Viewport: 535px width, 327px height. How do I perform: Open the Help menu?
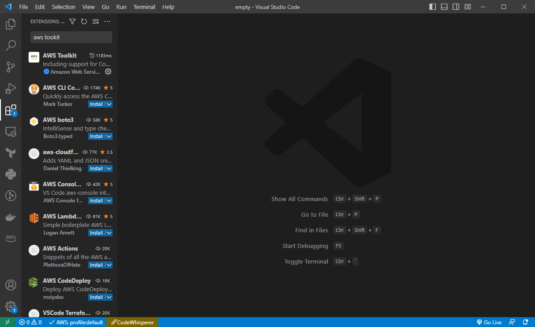168,7
